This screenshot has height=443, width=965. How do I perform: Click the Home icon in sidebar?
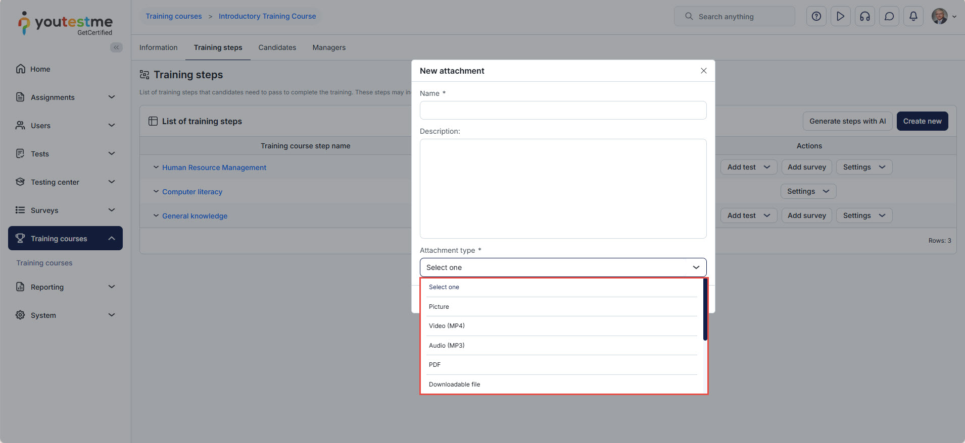21,69
